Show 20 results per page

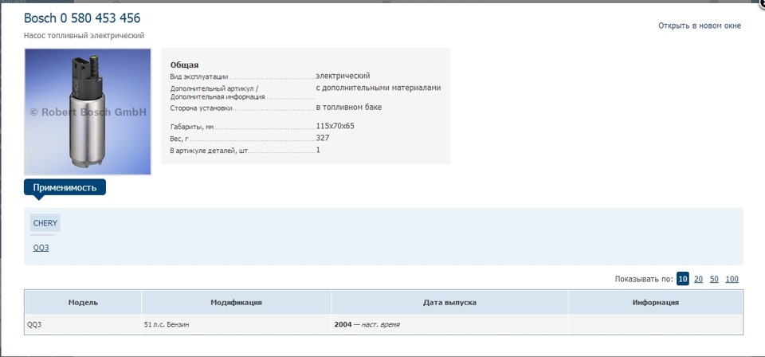[698, 279]
